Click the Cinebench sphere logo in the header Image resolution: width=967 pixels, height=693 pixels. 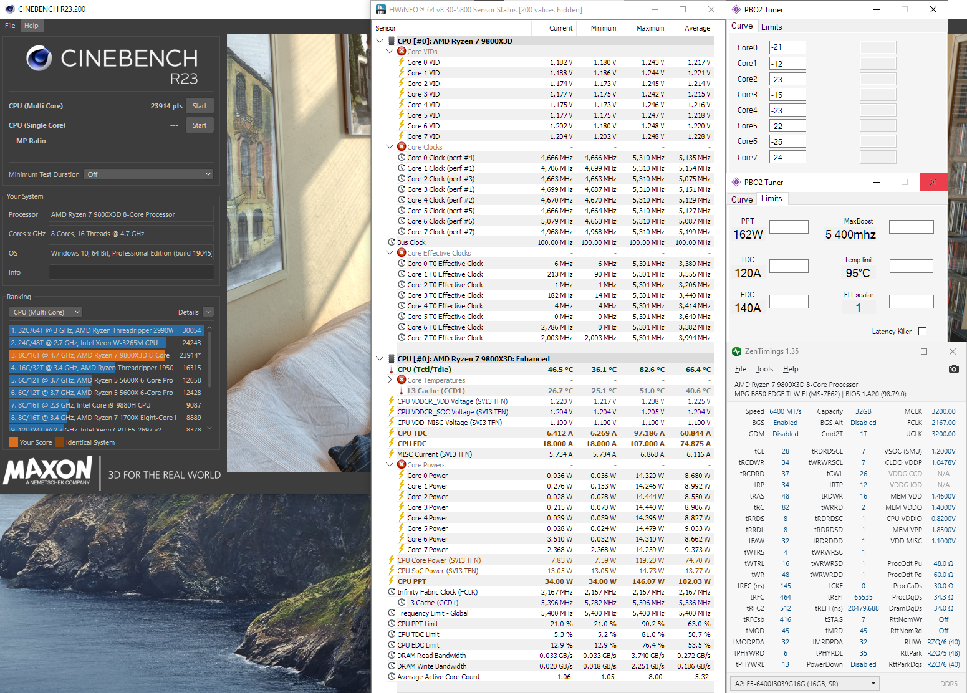(x=39, y=58)
